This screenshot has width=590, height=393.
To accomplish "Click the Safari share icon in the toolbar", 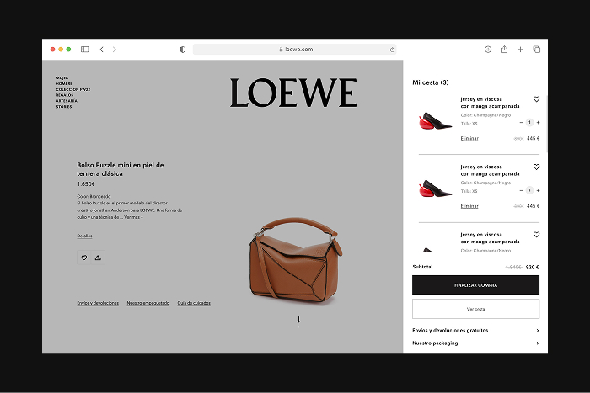I will point(504,50).
